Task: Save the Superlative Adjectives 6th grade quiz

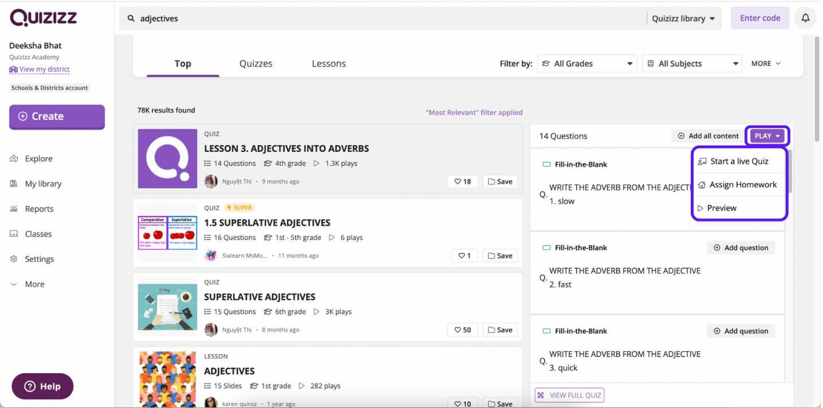Action: point(500,330)
